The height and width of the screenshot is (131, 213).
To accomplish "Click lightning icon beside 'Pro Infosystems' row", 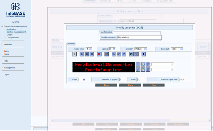I will point(138,69).
